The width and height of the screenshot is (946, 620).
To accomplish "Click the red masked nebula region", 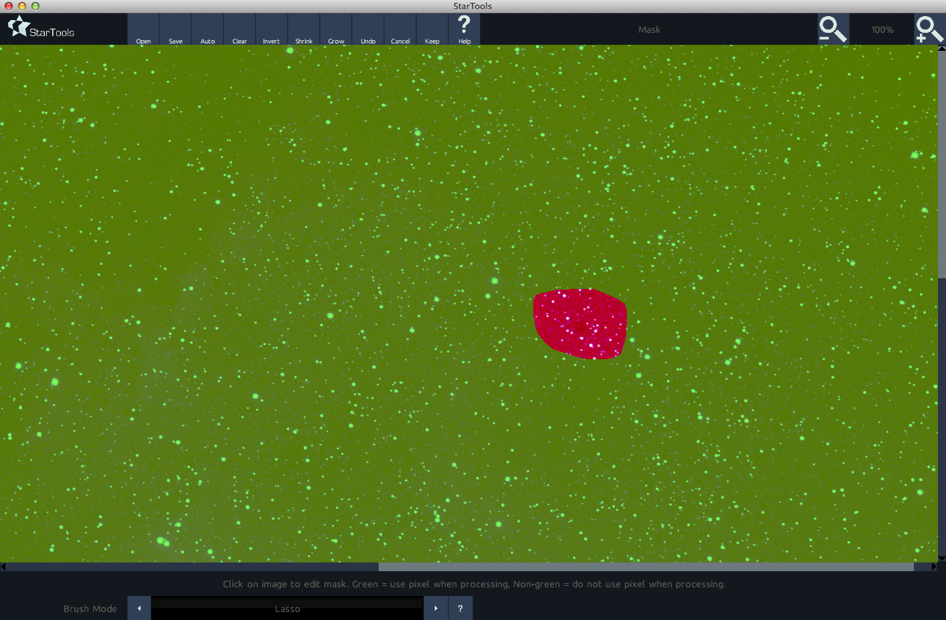I will coord(579,325).
